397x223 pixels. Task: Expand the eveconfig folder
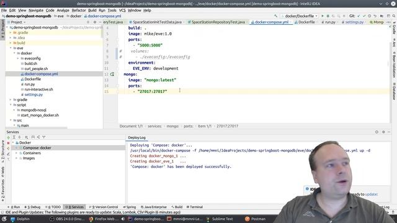pyautogui.click(x=18, y=58)
